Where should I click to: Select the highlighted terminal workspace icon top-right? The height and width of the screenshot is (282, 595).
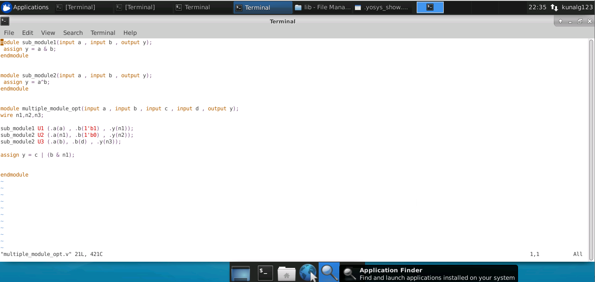coord(430,7)
